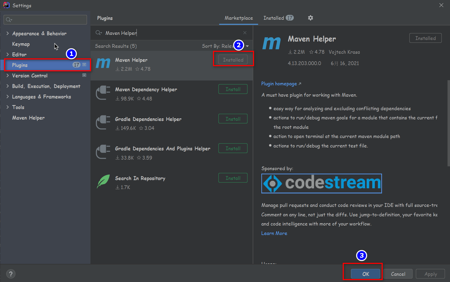Screen dimensions: 450x282
Task: Install Search In Repository plugin
Action: [233, 178]
